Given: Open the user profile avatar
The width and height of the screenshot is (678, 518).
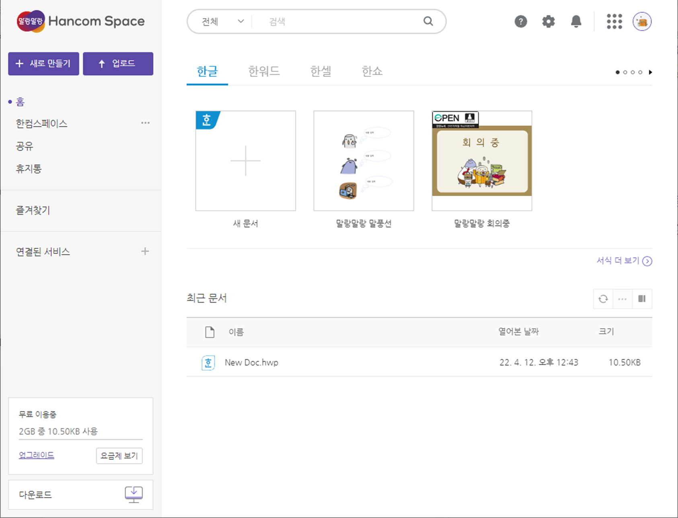Looking at the screenshot, I should click(x=642, y=21).
